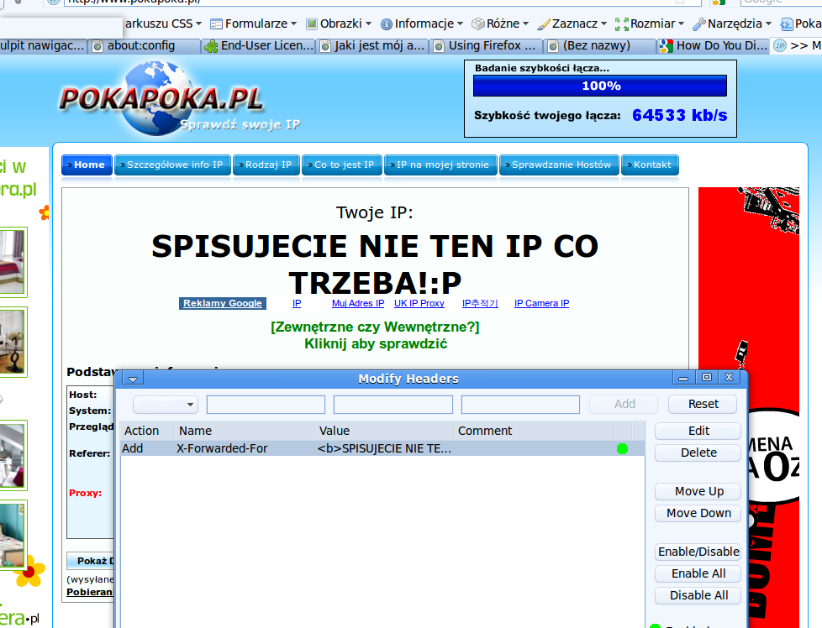Select the How Do You Di... tab

pos(714,46)
